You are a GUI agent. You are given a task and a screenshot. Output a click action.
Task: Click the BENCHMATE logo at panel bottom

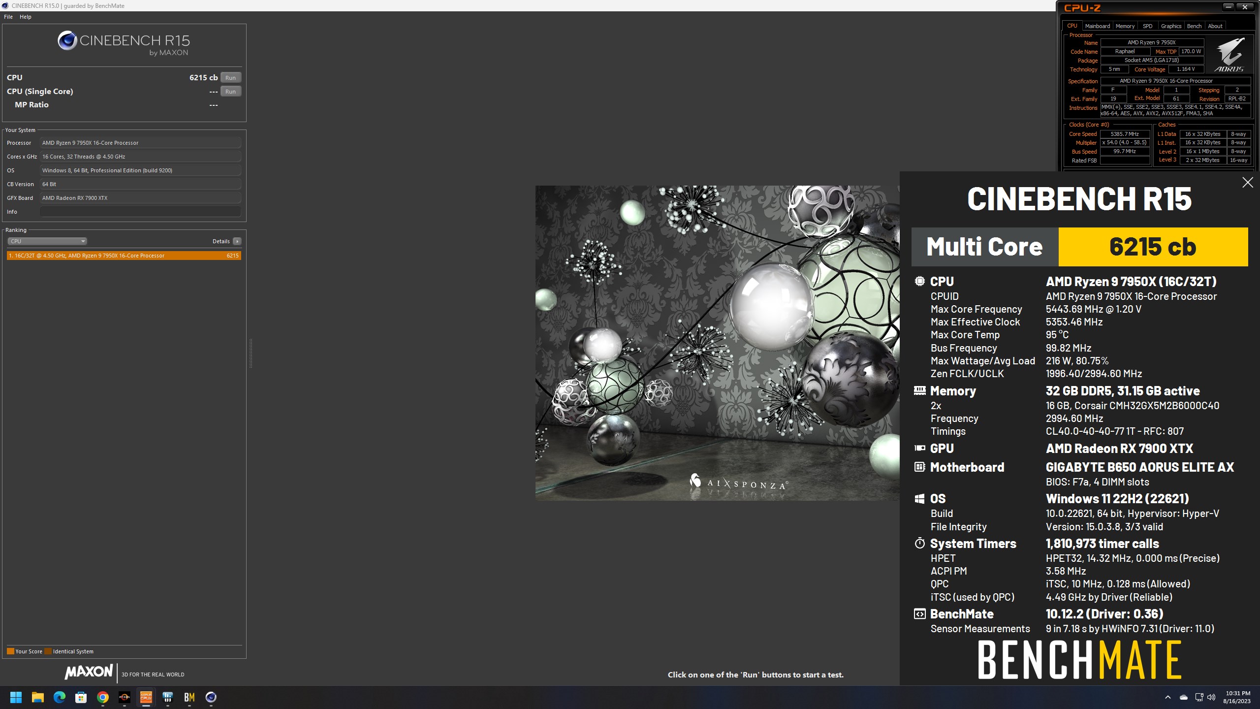(x=1080, y=660)
